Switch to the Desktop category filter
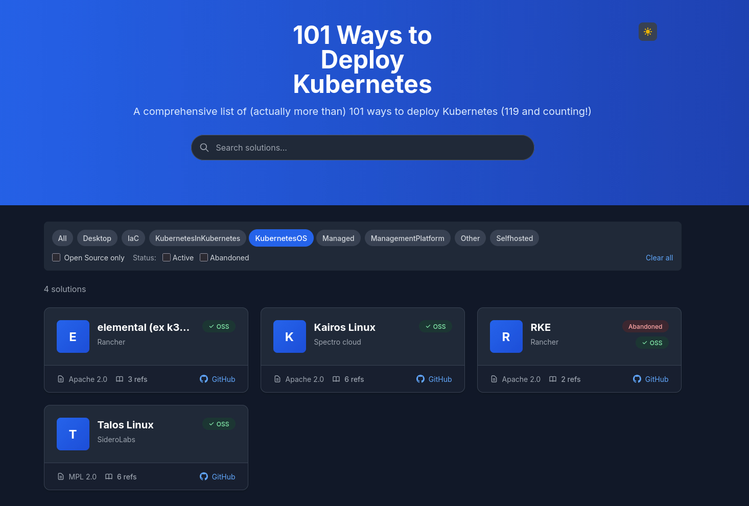Screen dimensions: 749x506 tap(97, 238)
